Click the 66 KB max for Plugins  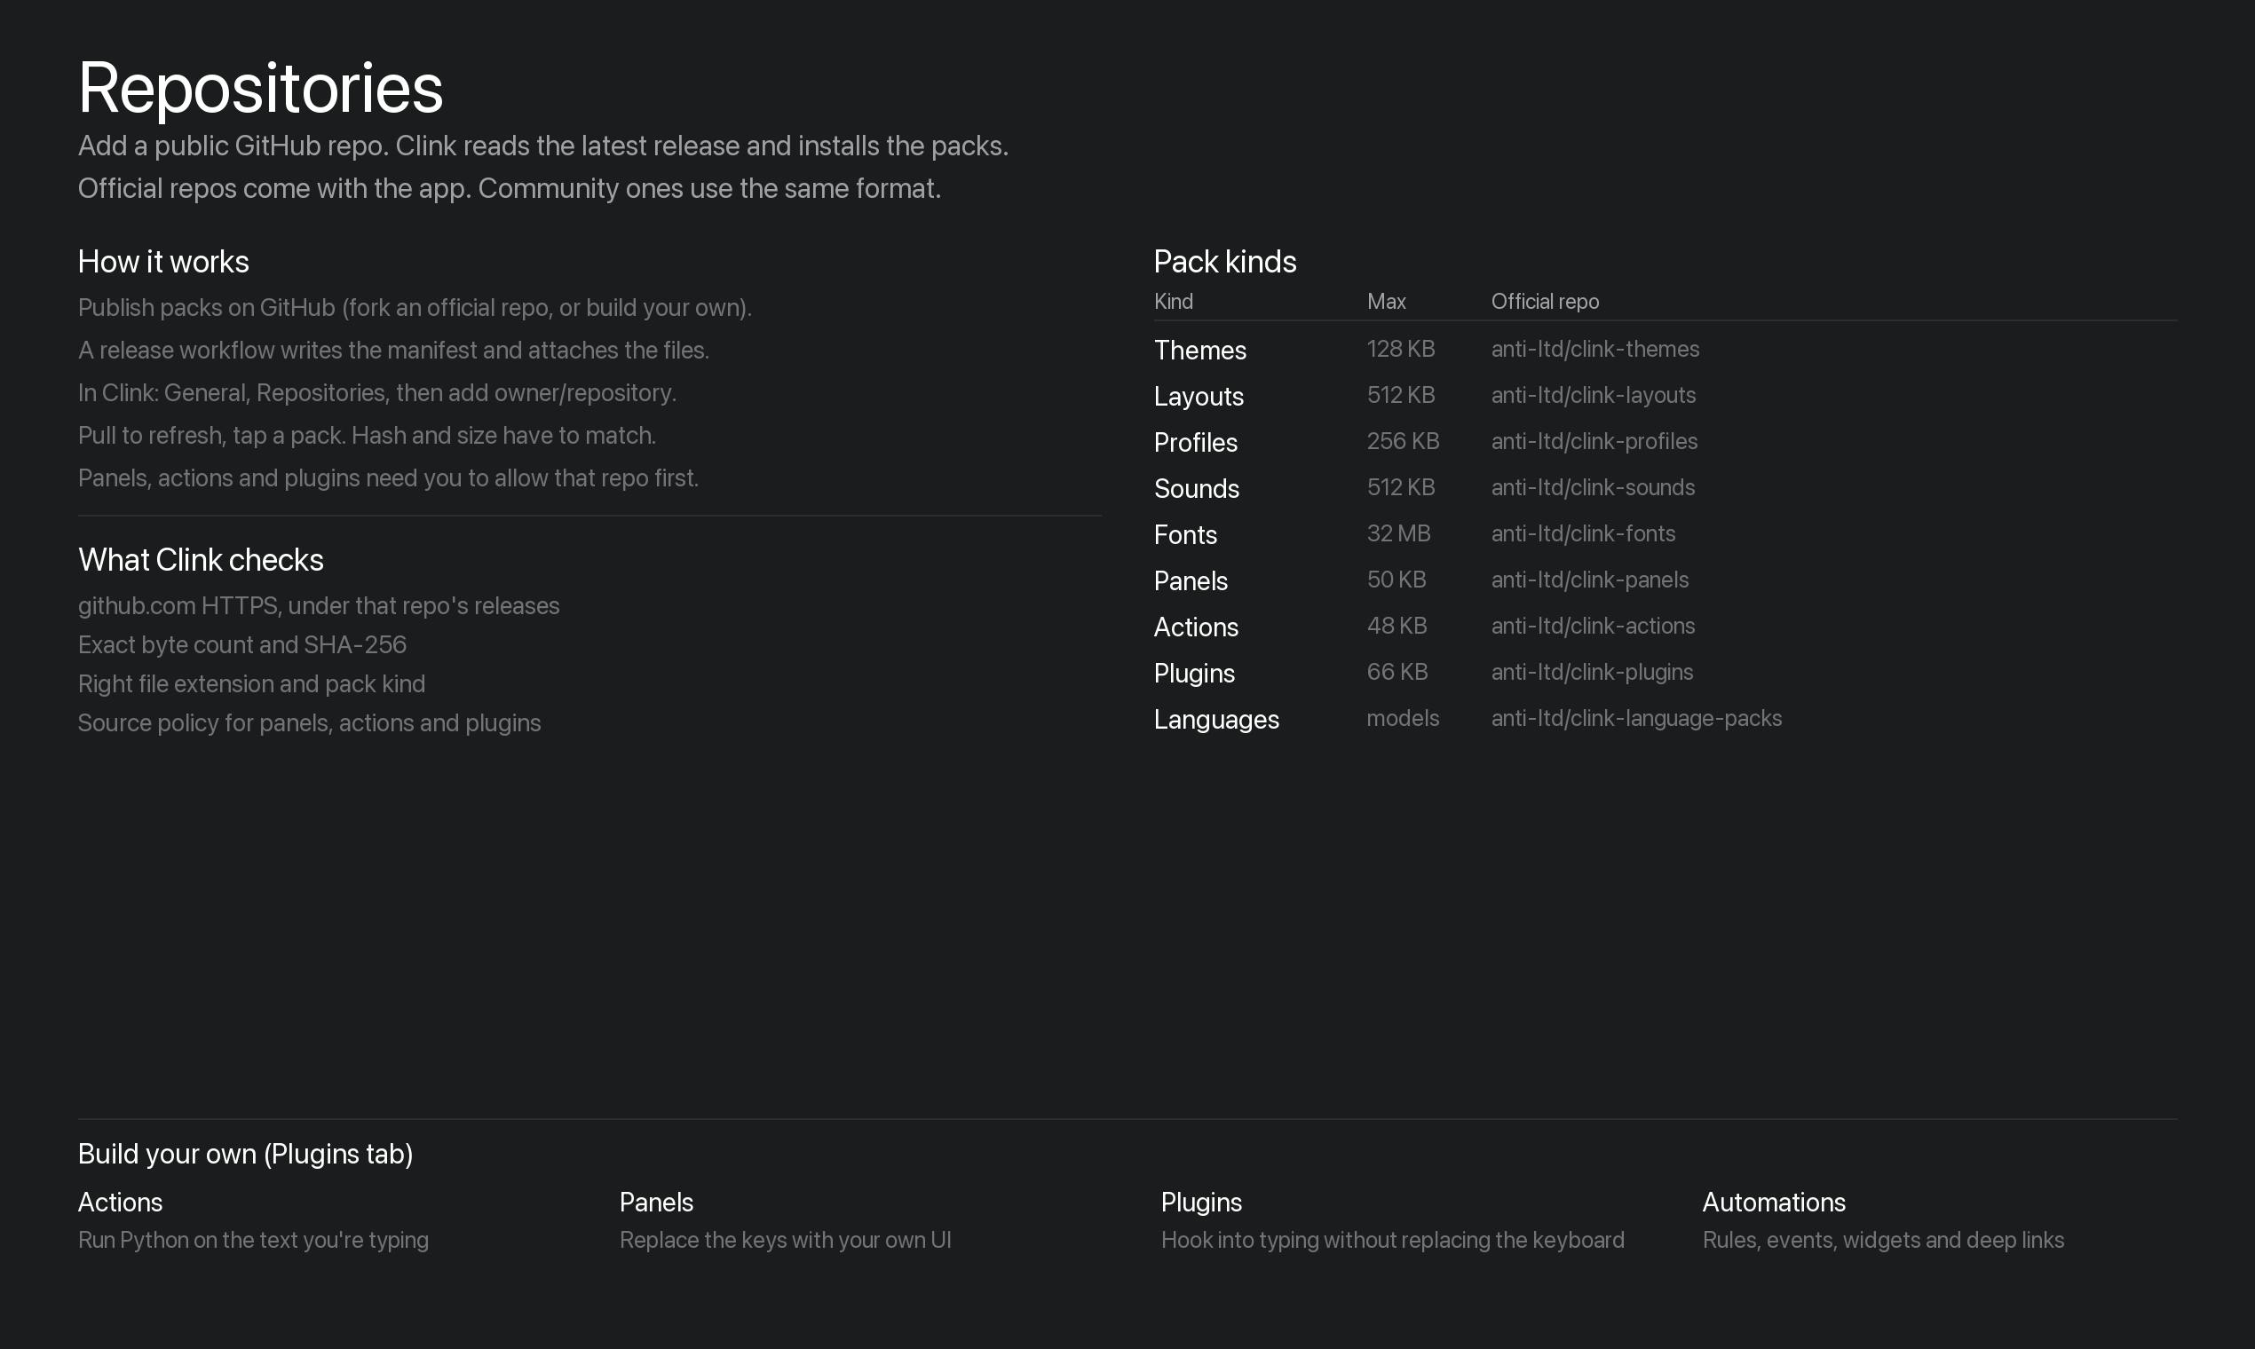click(x=1397, y=673)
